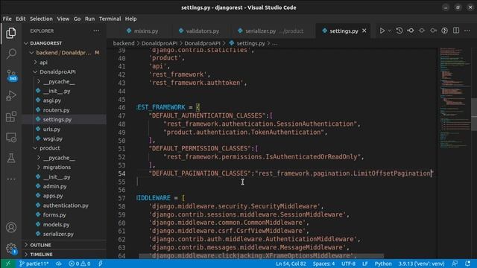Close the settings.py tab
The image size is (477, 268).
coord(364,31)
